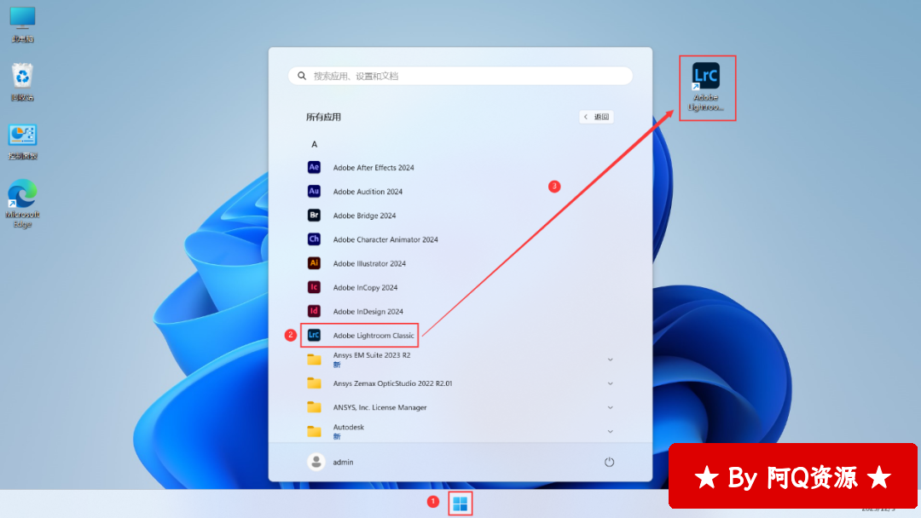Image resolution: width=921 pixels, height=518 pixels.
Task: Click the search magnifier icon
Action: tap(302, 76)
